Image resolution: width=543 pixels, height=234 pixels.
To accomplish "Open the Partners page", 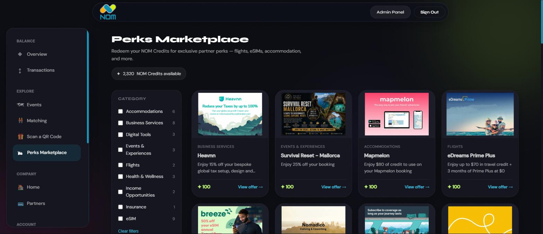I will click(47, 204).
